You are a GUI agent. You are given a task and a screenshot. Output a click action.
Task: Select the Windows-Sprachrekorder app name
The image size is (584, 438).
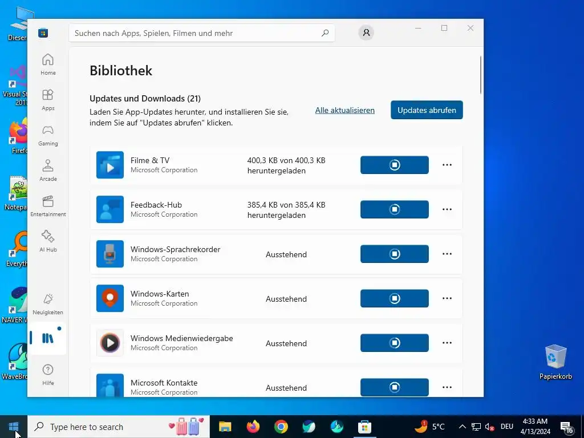[x=176, y=250]
